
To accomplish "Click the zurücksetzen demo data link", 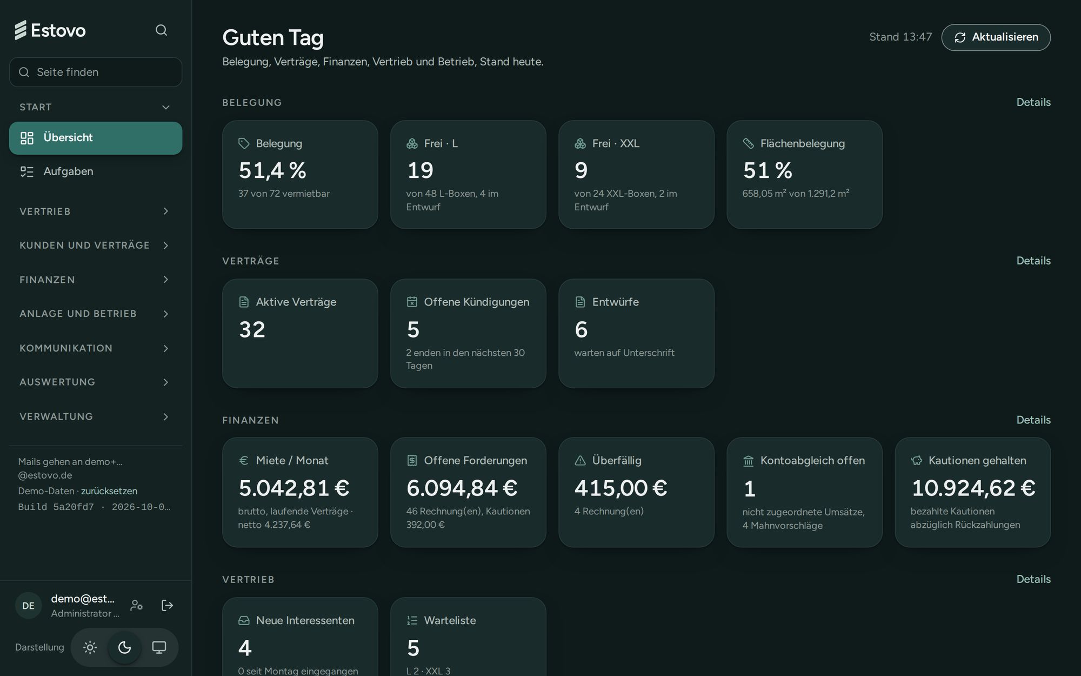I will (x=109, y=491).
